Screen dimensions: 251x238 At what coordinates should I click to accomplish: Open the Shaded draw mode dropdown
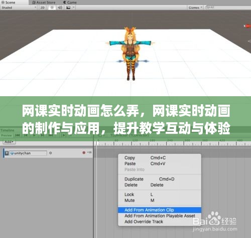[19, 8]
